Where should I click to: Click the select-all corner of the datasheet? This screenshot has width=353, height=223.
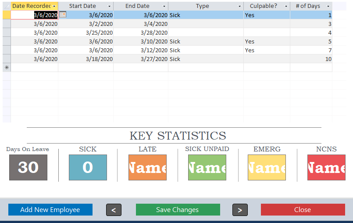pyautogui.click(x=7, y=6)
